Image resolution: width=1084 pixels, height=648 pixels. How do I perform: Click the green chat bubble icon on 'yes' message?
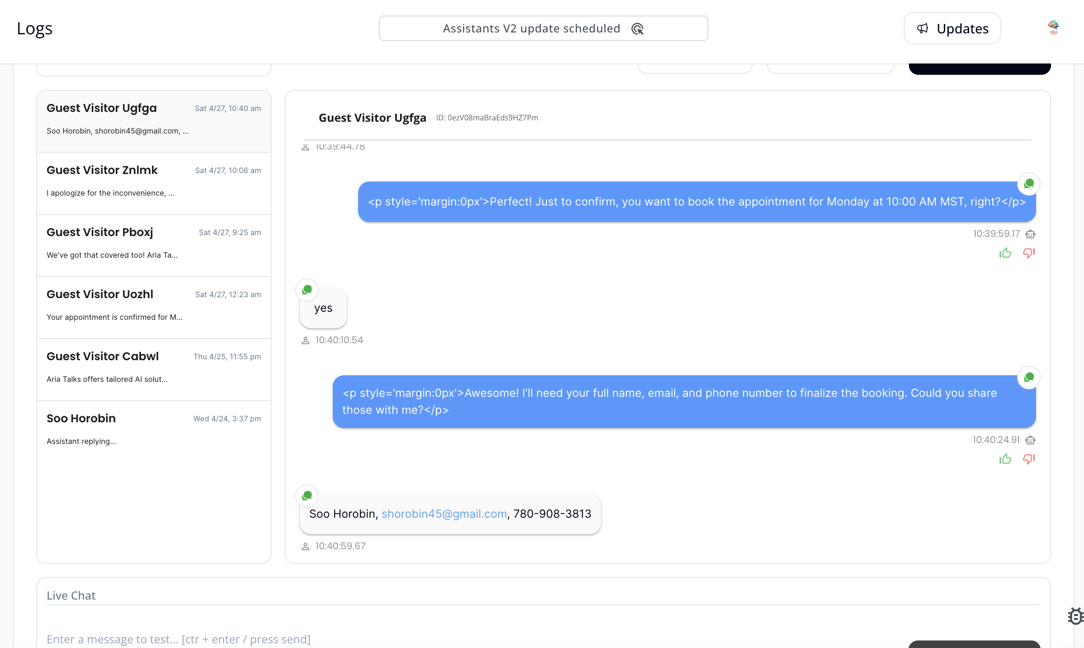click(306, 290)
